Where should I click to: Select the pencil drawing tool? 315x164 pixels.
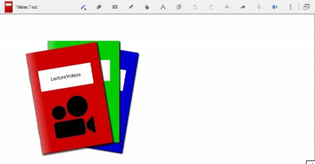[x=83, y=7]
